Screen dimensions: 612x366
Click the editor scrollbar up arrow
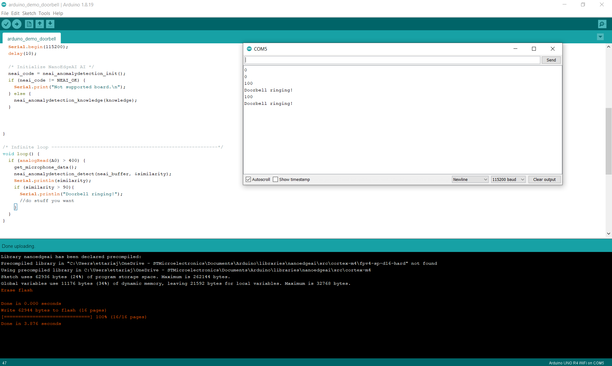point(608,47)
